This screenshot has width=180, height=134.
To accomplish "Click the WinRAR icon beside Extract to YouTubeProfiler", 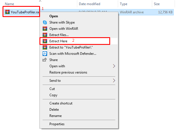I will (45, 47).
